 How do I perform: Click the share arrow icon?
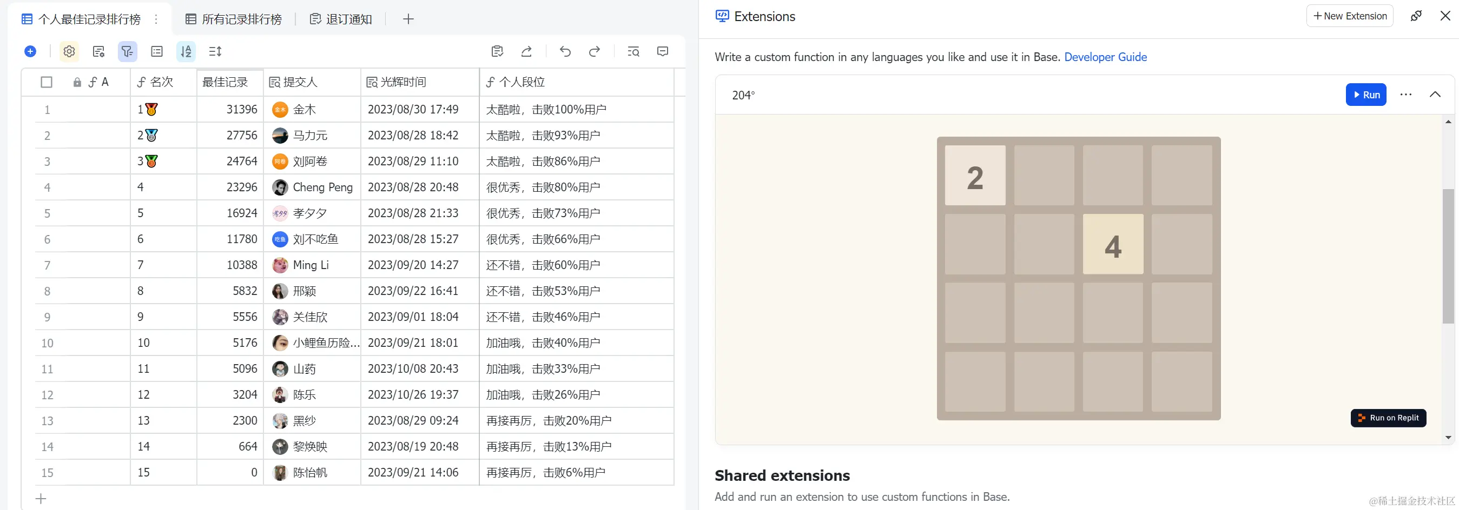coord(526,51)
